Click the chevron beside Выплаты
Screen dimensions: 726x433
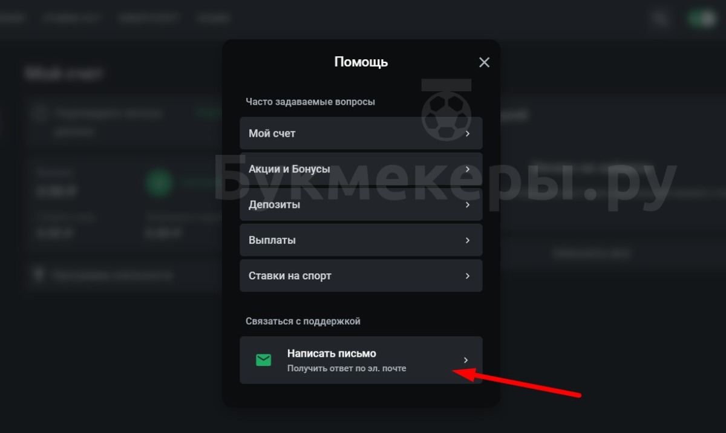click(x=468, y=240)
